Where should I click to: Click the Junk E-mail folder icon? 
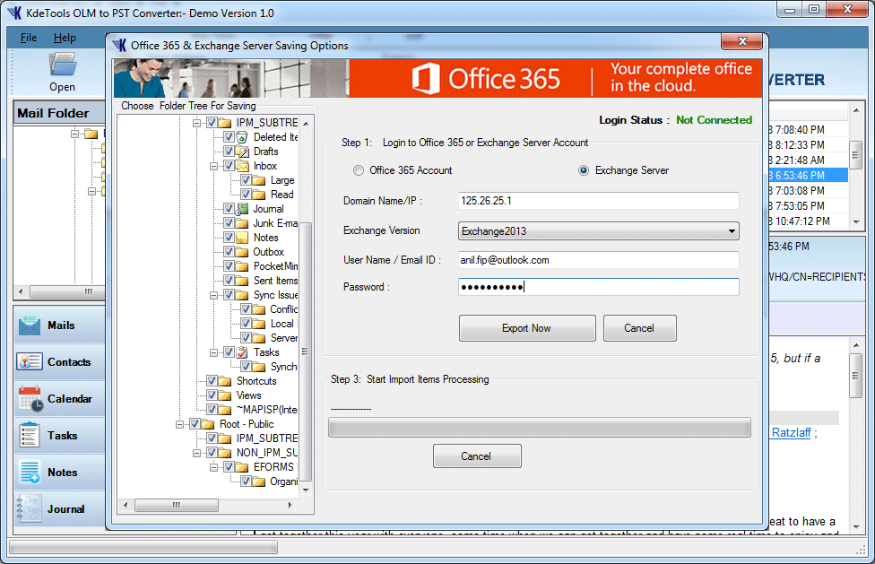242,223
